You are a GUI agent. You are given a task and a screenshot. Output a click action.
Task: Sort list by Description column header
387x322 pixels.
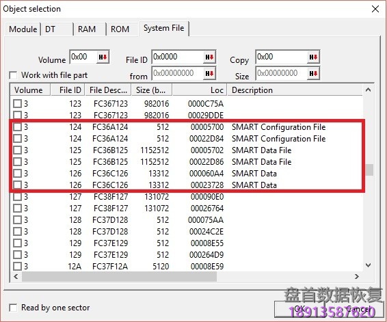click(x=295, y=90)
